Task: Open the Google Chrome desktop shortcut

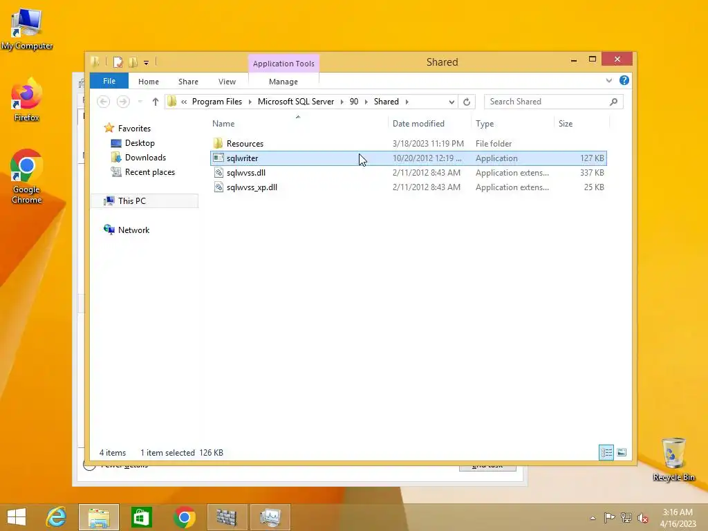Action: (x=27, y=176)
